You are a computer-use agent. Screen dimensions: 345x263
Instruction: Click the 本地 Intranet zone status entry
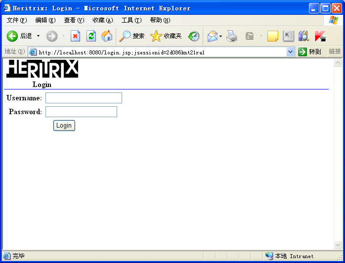coord(289,256)
